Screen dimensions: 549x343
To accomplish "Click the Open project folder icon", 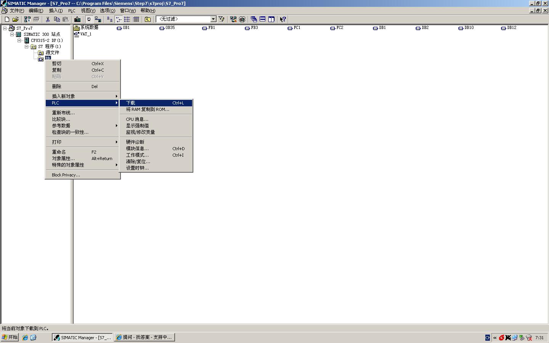I will tap(16, 19).
